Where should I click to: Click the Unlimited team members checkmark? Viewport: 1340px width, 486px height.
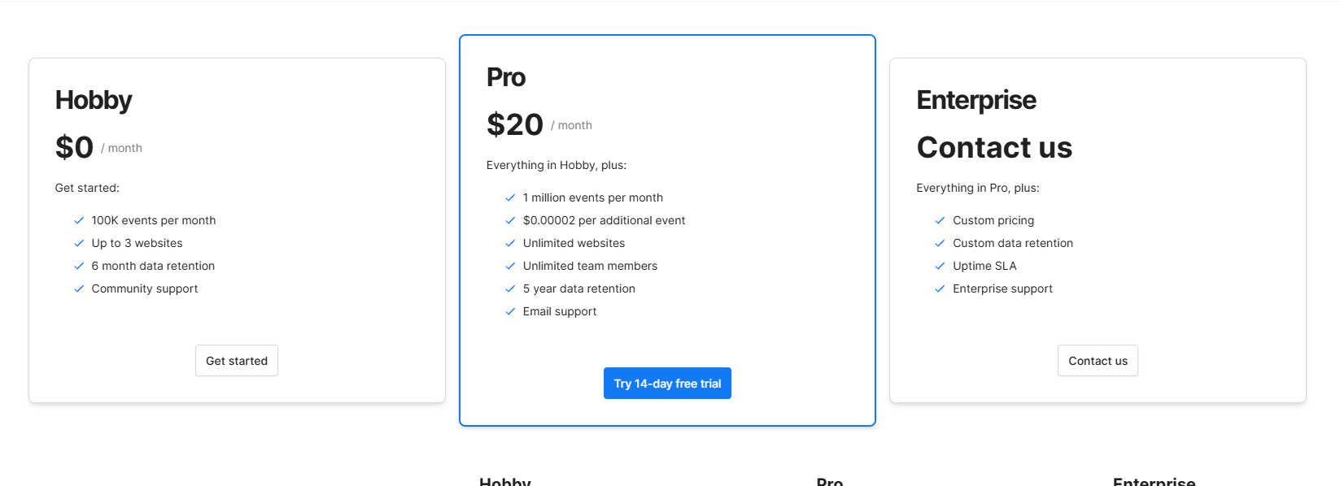coord(510,266)
